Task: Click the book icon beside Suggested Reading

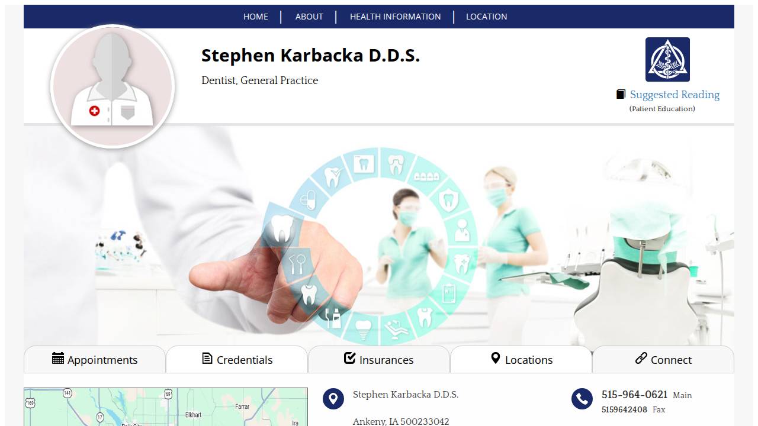Action: pos(621,93)
